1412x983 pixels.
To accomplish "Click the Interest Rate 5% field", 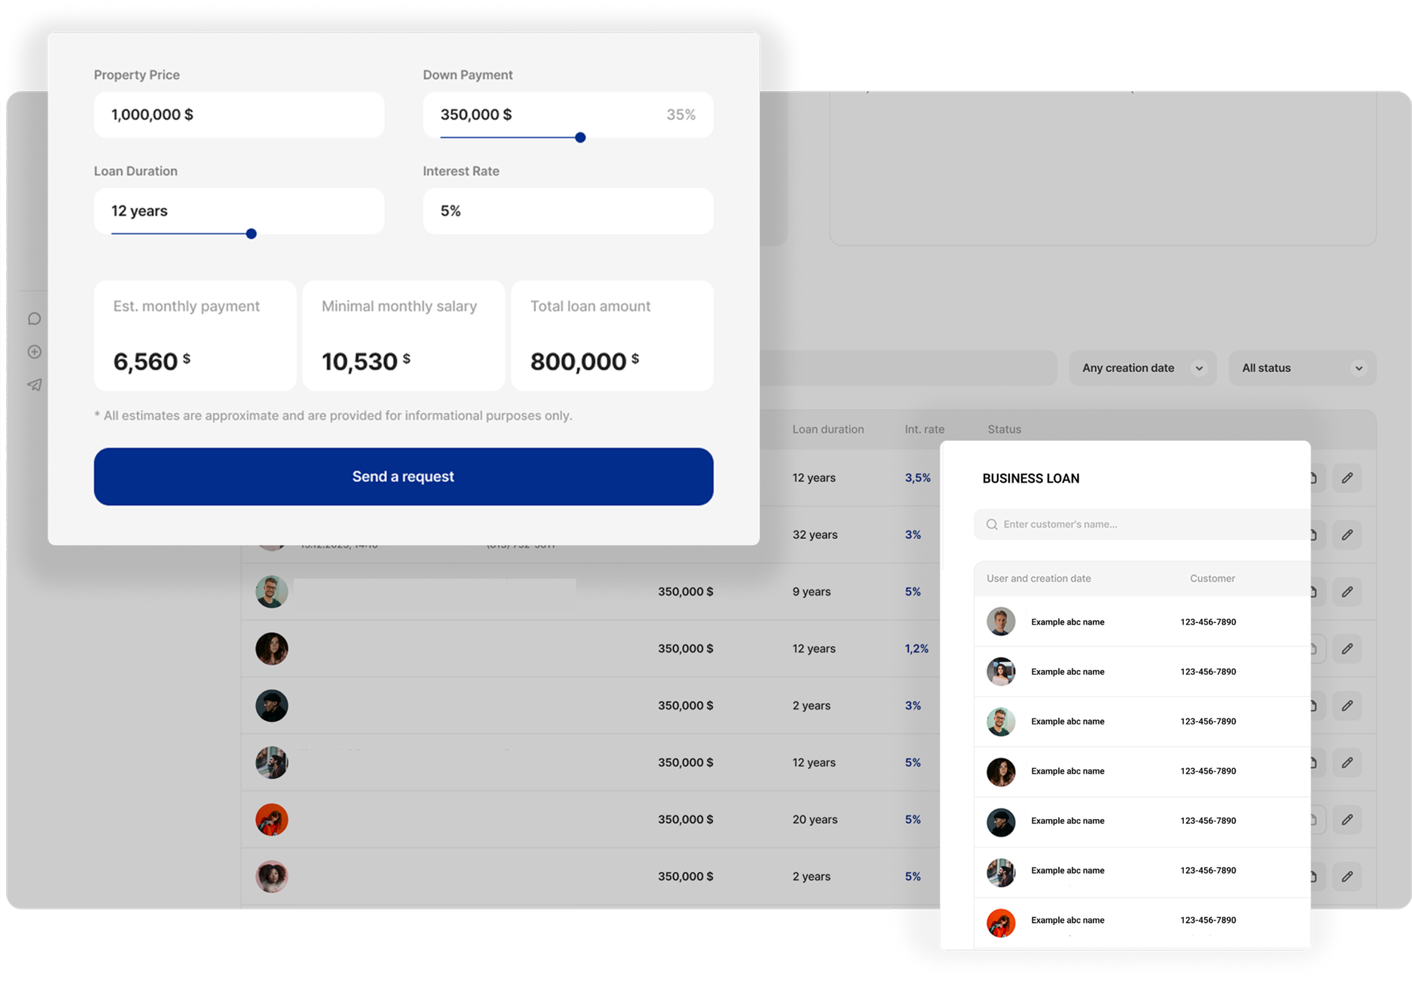I will tap(568, 211).
